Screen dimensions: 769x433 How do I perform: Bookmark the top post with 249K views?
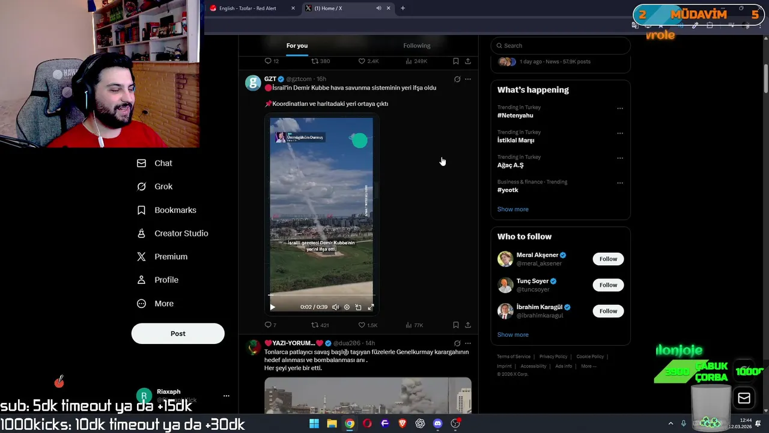pyautogui.click(x=456, y=61)
